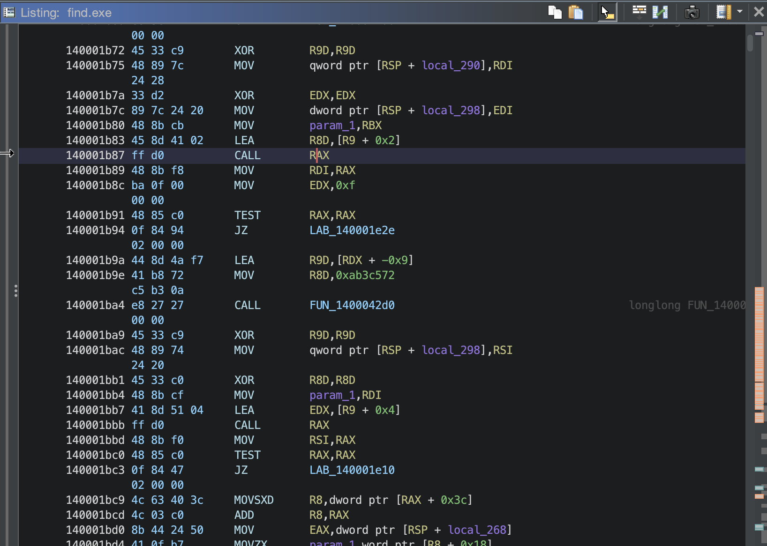This screenshot has width=767, height=546.
Task: Click operand RSI,RAX at 140001bbd
Action: click(332, 440)
